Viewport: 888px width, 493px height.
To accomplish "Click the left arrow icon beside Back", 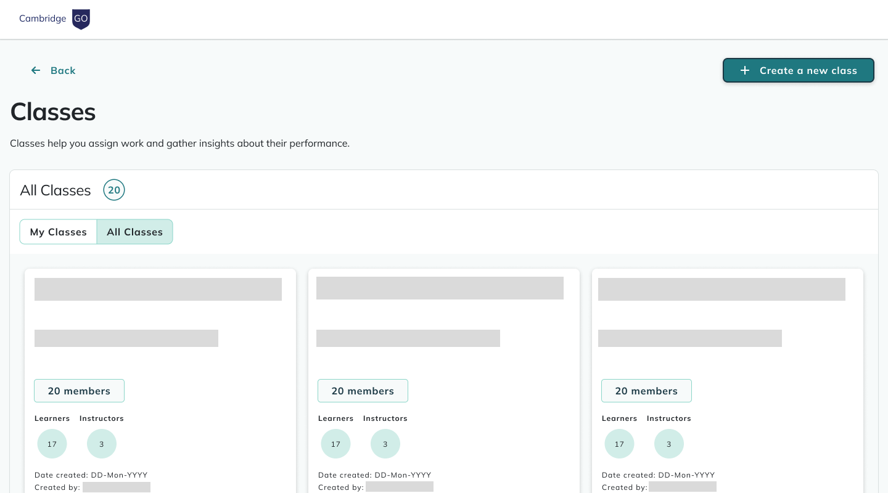I will (x=36, y=70).
